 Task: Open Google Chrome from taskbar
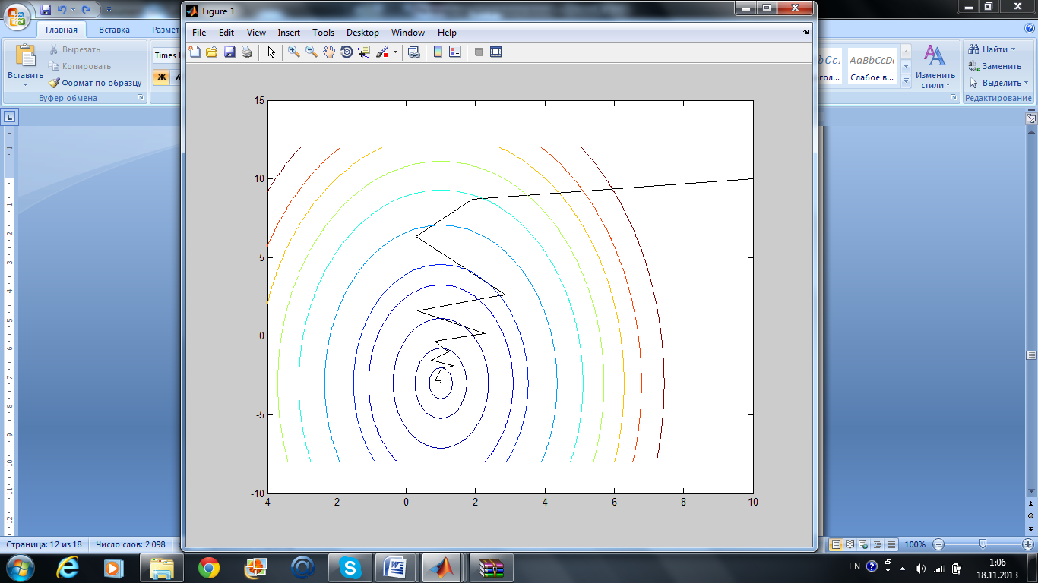209,567
